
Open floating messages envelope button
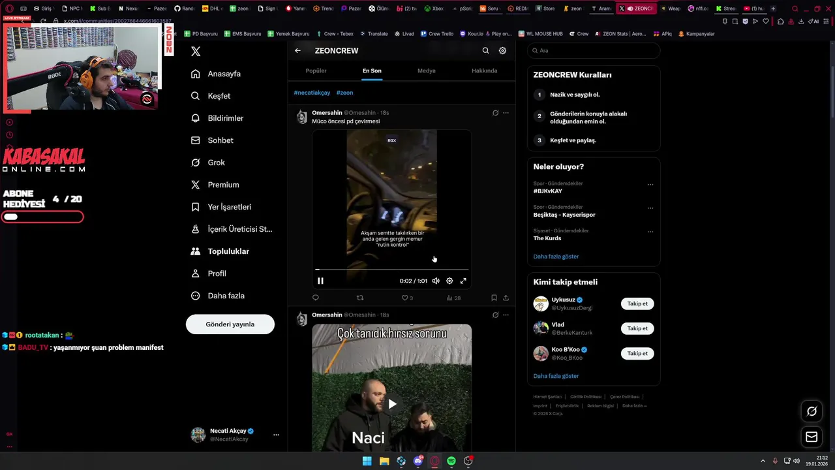coord(812,436)
